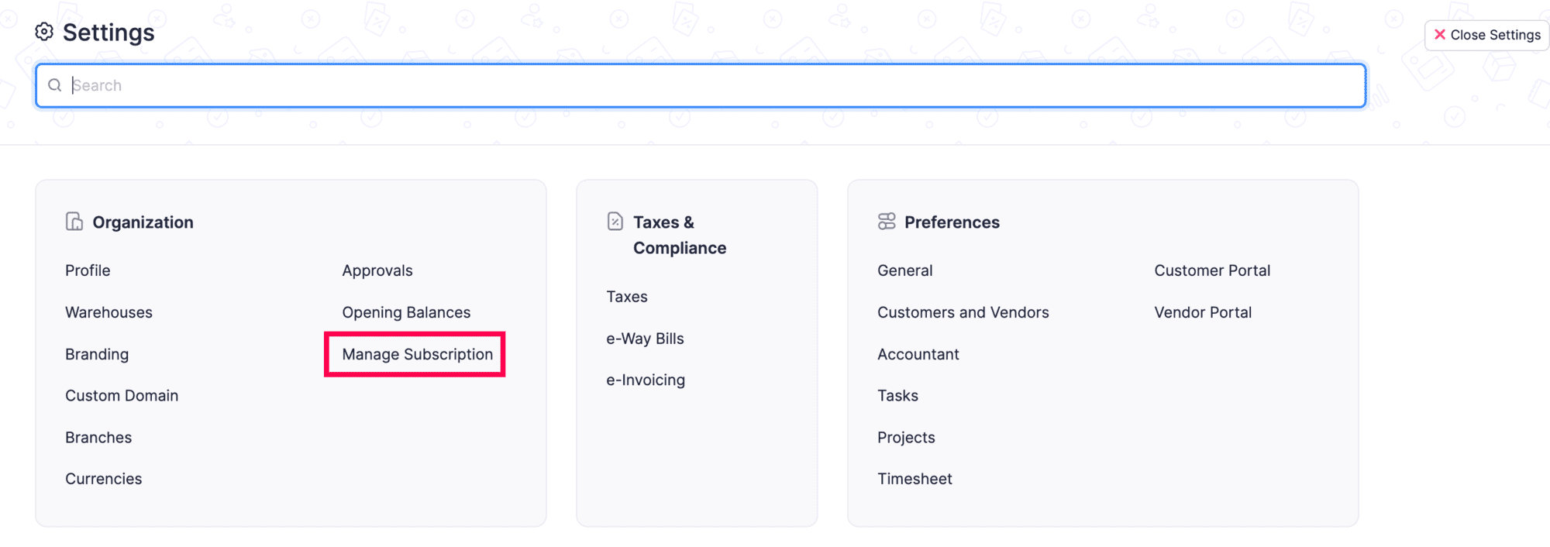The image size is (1550, 547).
Task: Open Customer Portal preferences
Action: (x=1212, y=270)
